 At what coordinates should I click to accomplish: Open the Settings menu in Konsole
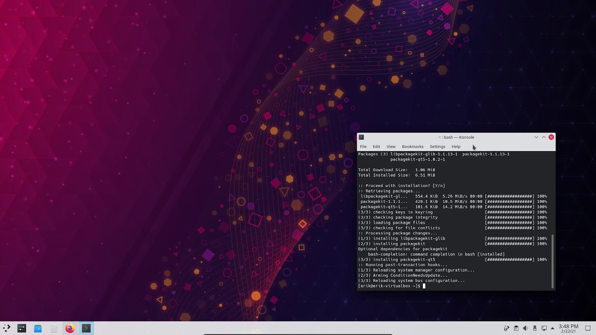click(437, 147)
